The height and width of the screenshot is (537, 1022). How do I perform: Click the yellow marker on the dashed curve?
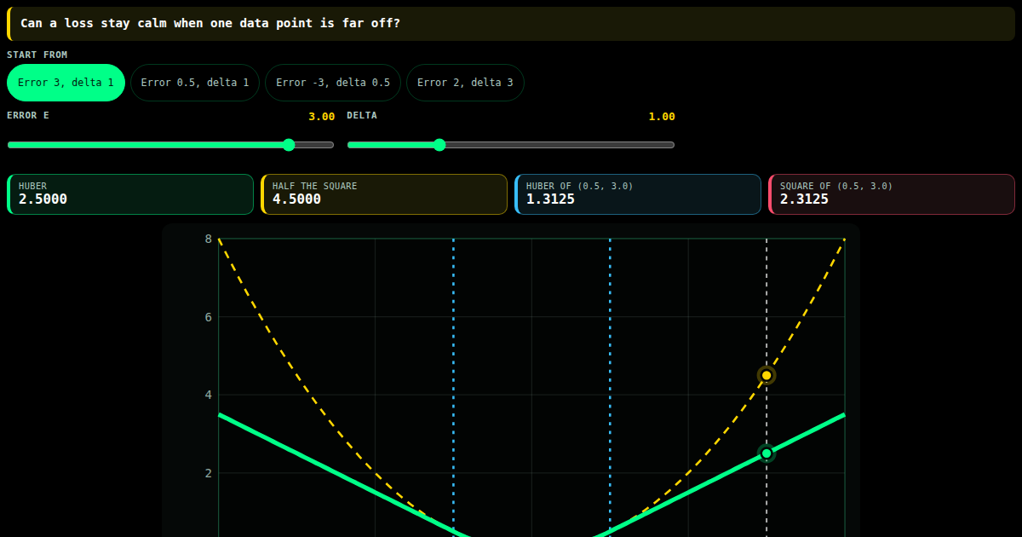tap(766, 375)
